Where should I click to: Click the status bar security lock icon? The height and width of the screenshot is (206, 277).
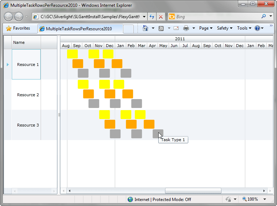coord(228,199)
